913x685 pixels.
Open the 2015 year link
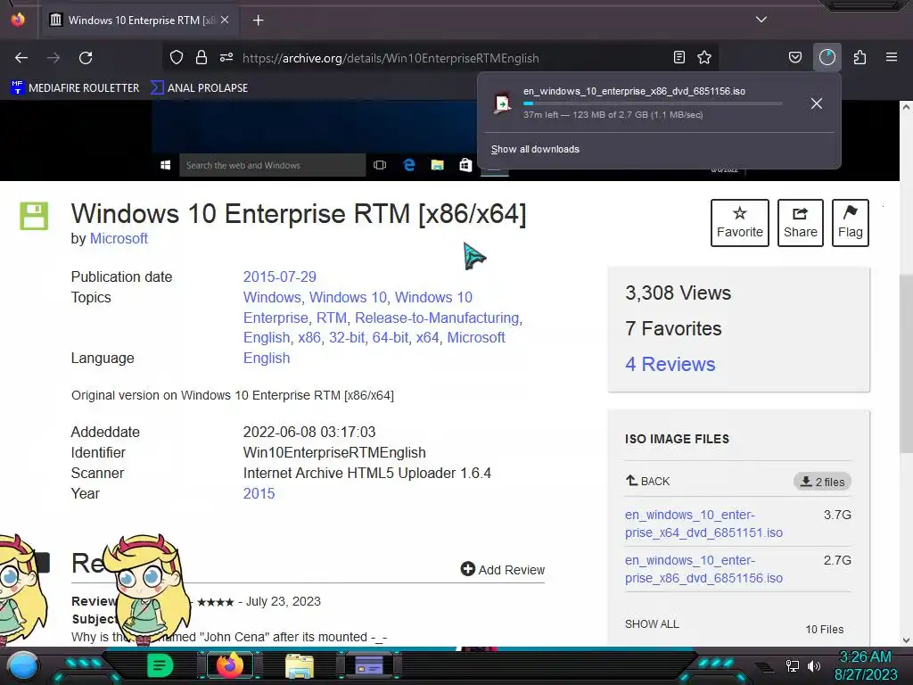pos(259,494)
